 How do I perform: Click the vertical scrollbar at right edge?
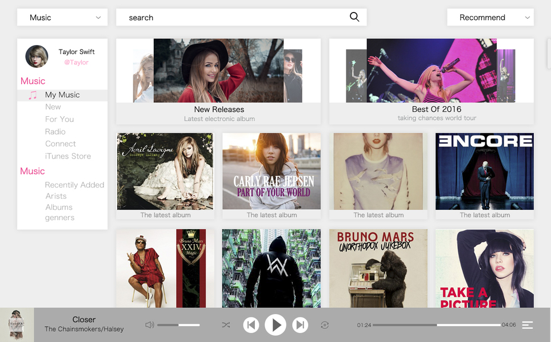coord(549,54)
